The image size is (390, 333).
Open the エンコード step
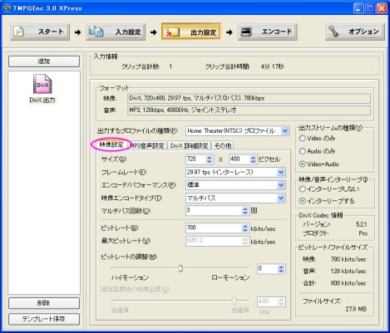(267, 32)
